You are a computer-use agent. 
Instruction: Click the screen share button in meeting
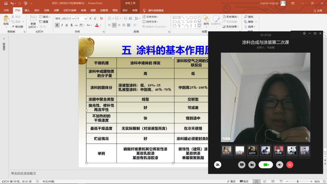[242, 165]
